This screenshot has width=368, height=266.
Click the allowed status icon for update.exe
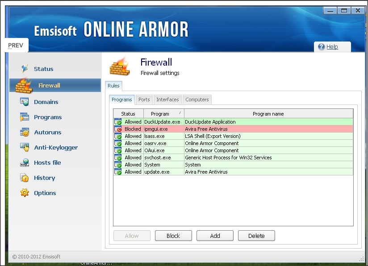(x=118, y=172)
